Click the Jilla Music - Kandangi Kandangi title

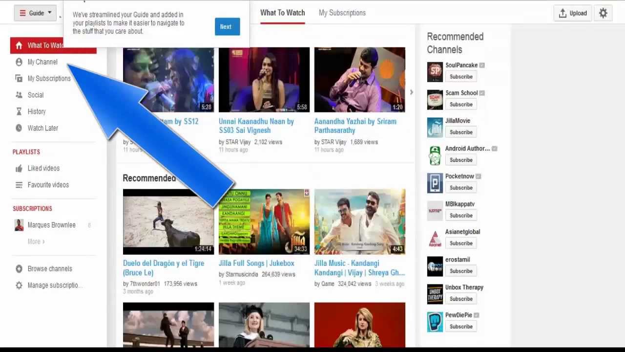pyautogui.click(x=360, y=268)
